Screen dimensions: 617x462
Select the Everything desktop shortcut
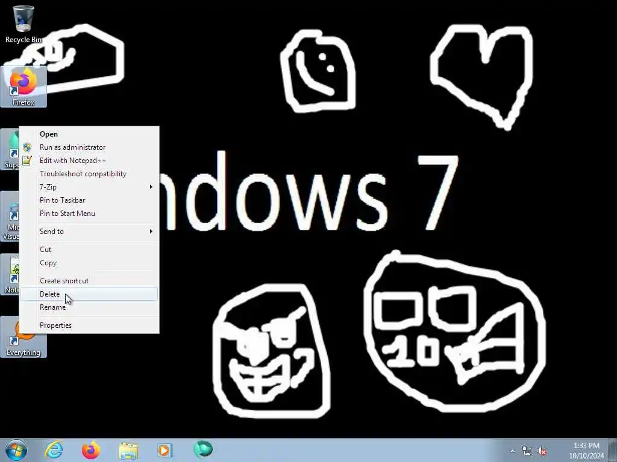pyautogui.click(x=23, y=337)
